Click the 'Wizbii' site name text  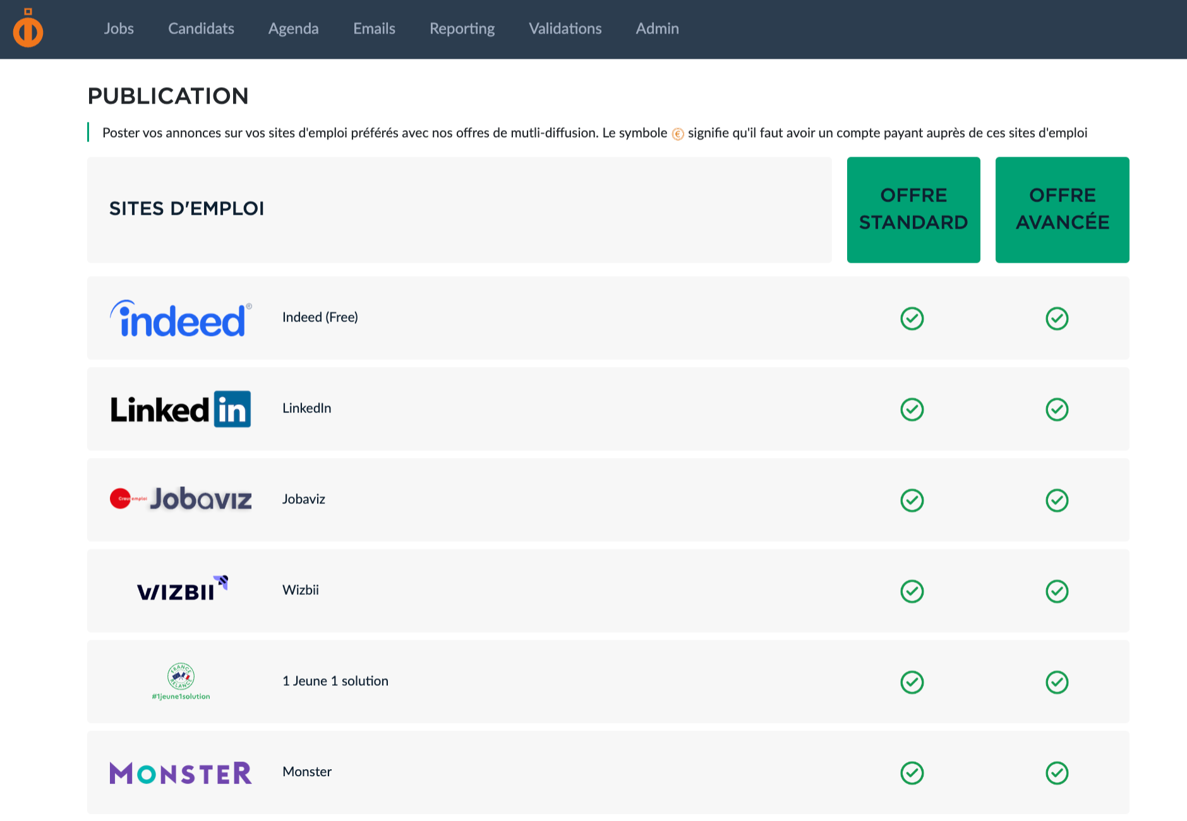pos(301,590)
